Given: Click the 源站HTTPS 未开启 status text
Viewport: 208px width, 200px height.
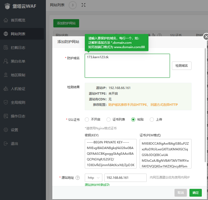Looking at the screenshot, I should [x=113, y=94].
